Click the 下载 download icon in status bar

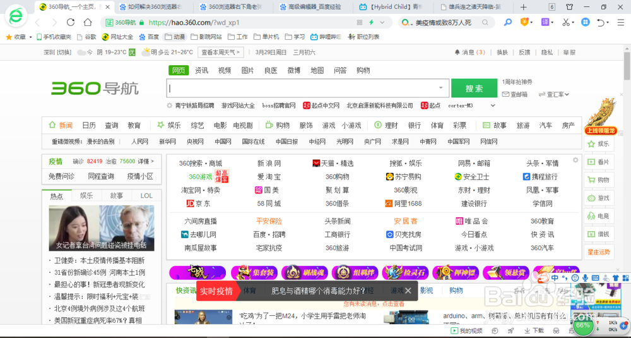pyautogui.click(x=534, y=331)
